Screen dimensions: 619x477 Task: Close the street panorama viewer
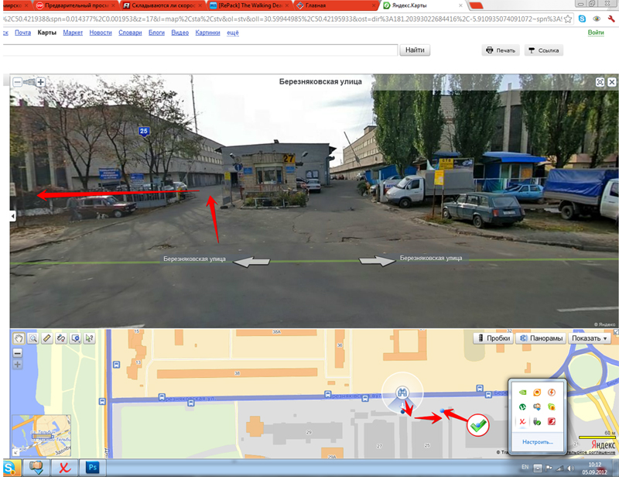[x=611, y=82]
